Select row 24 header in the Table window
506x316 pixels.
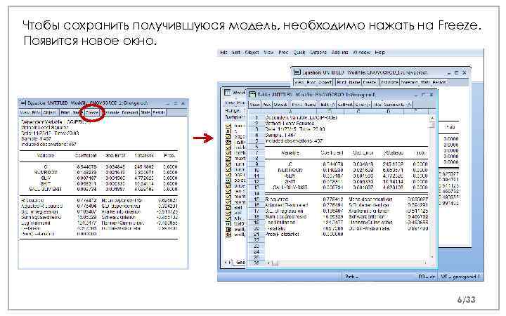click(x=257, y=251)
